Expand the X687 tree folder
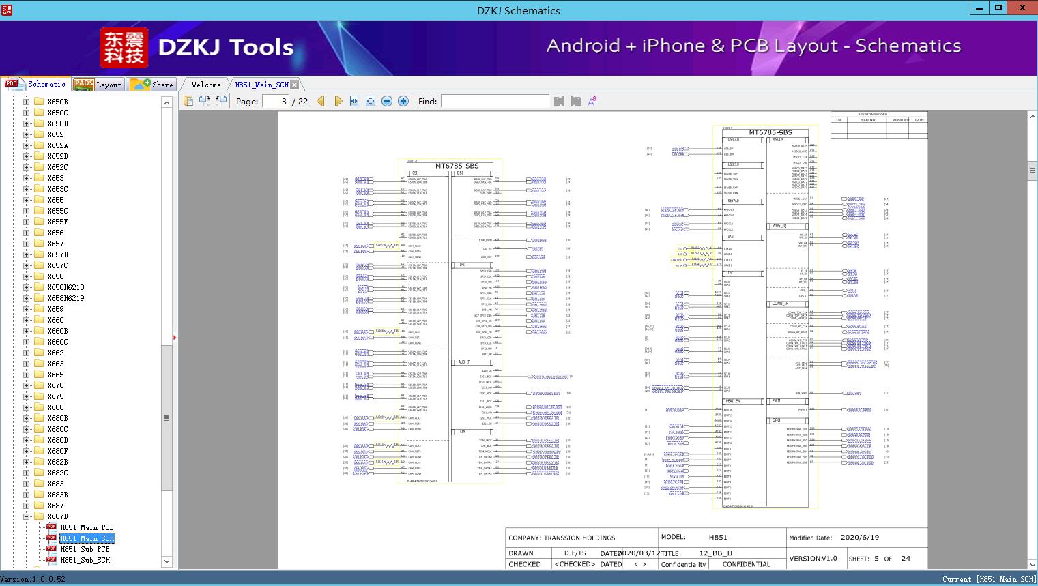Viewport: 1038px width, 586px height. [26, 506]
